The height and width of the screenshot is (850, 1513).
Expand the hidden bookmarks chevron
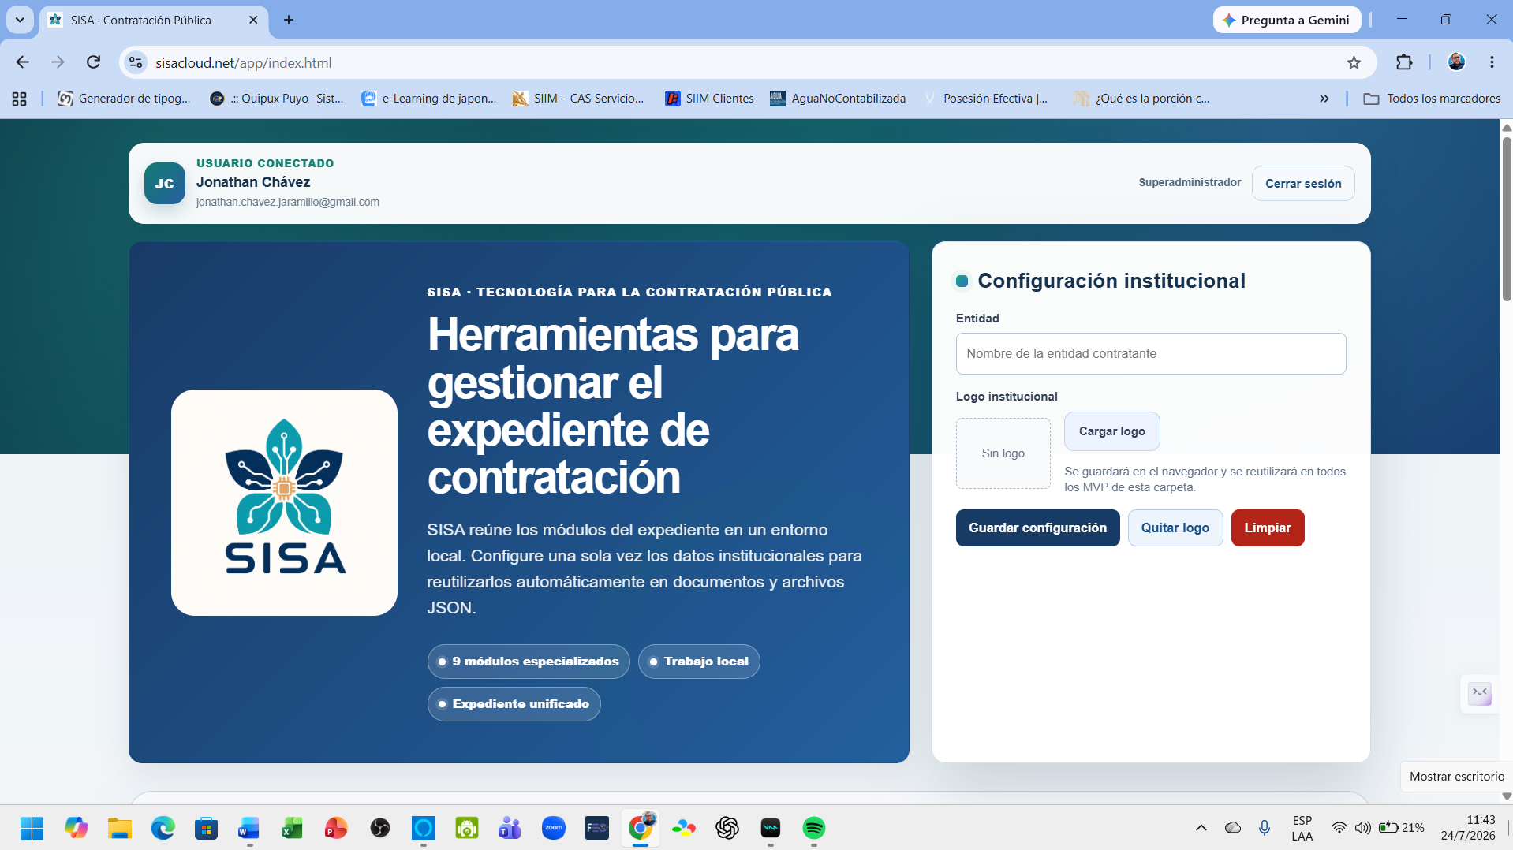[1324, 99]
